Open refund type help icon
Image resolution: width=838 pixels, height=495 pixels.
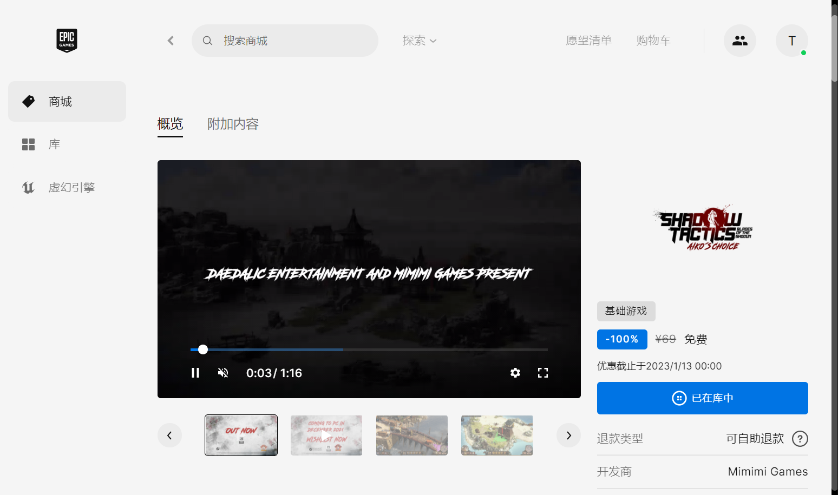click(x=800, y=439)
